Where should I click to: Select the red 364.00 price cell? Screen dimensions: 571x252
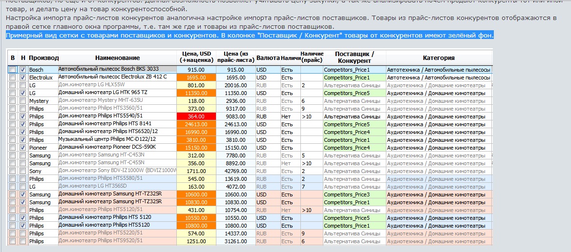point(196,116)
